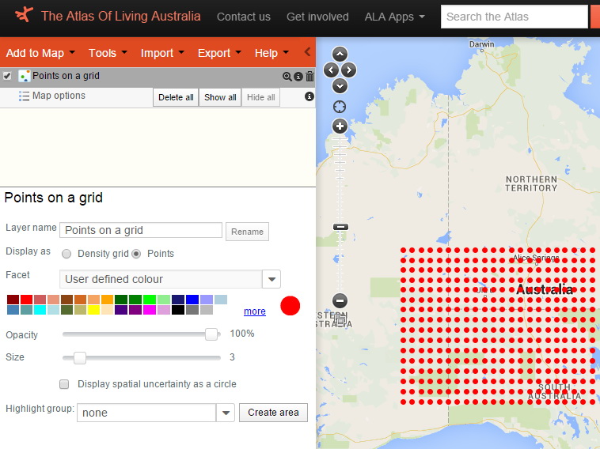Expand the ALA Apps dropdown
The height and width of the screenshot is (449, 600).
pos(394,17)
